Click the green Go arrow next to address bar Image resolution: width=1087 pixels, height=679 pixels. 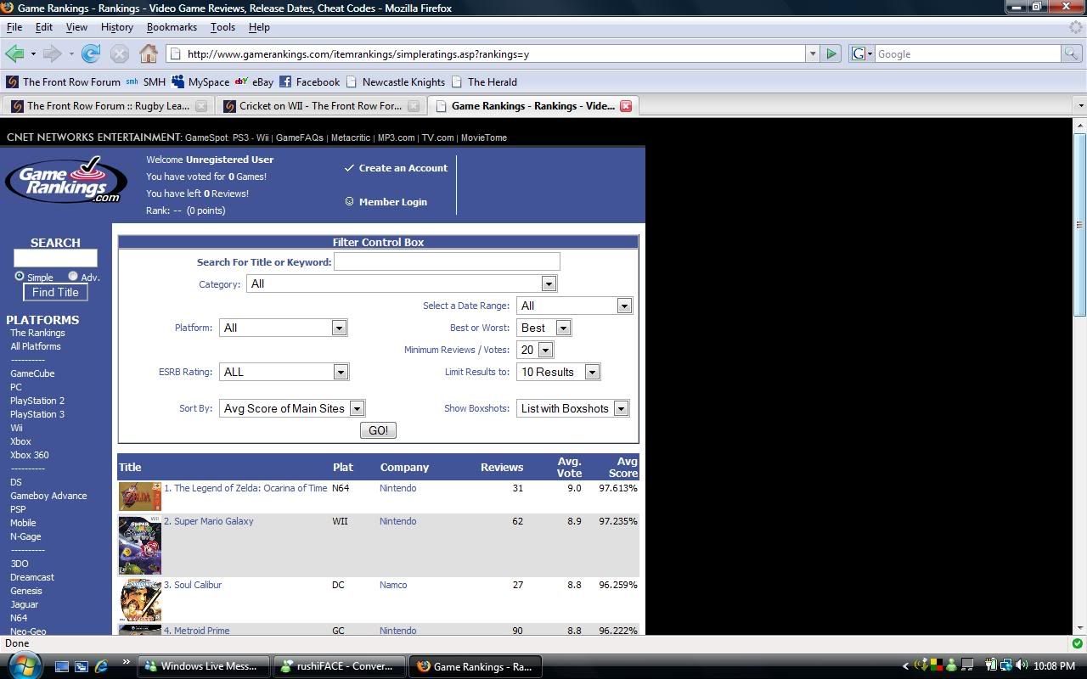click(831, 53)
